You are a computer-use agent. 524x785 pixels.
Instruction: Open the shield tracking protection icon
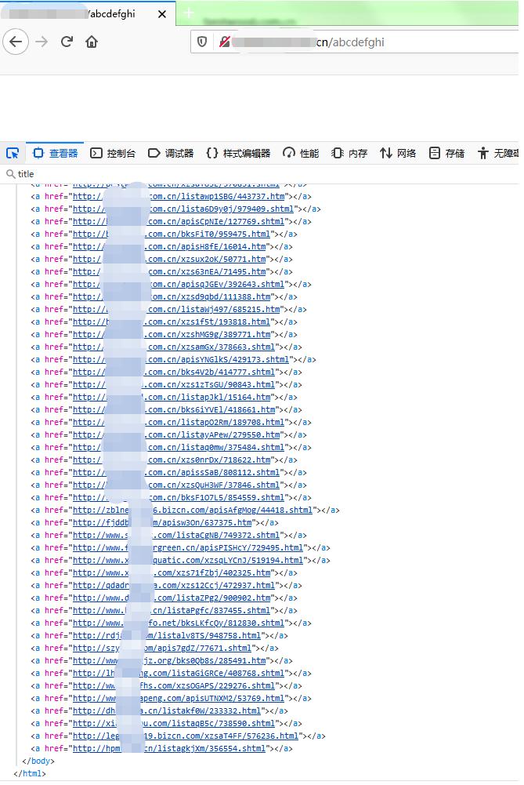(202, 42)
